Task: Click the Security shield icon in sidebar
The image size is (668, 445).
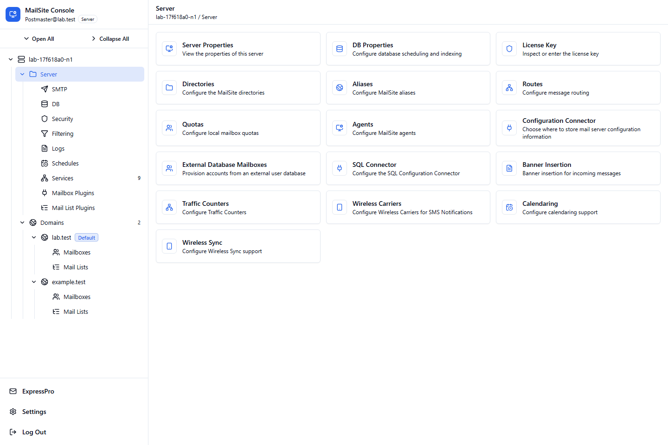Action: pyautogui.click(x=45, y=119)
